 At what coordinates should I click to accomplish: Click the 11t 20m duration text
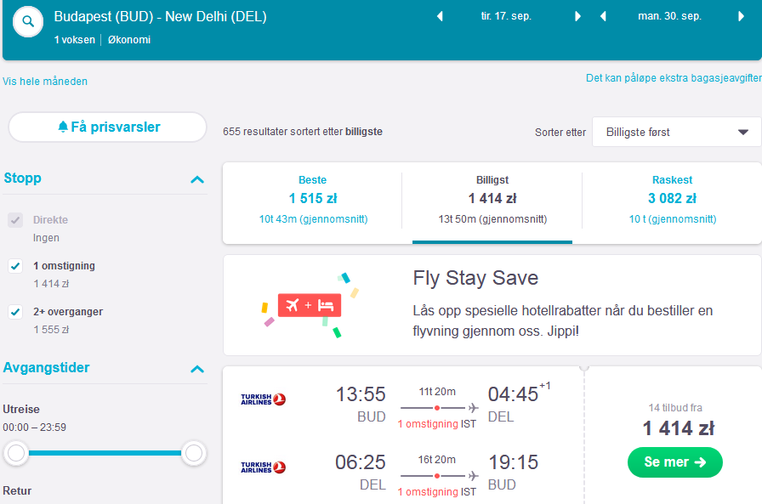click(437, 391)
